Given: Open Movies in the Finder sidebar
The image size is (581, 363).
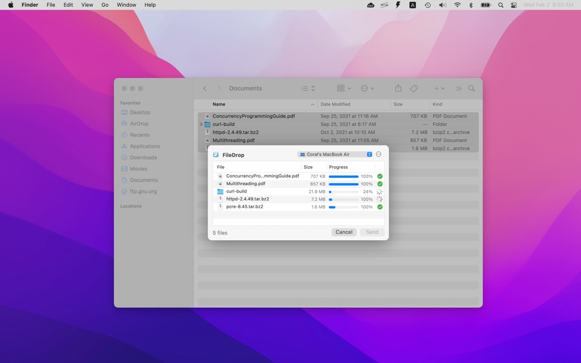Looking at the screenshot, I should 138,169.
